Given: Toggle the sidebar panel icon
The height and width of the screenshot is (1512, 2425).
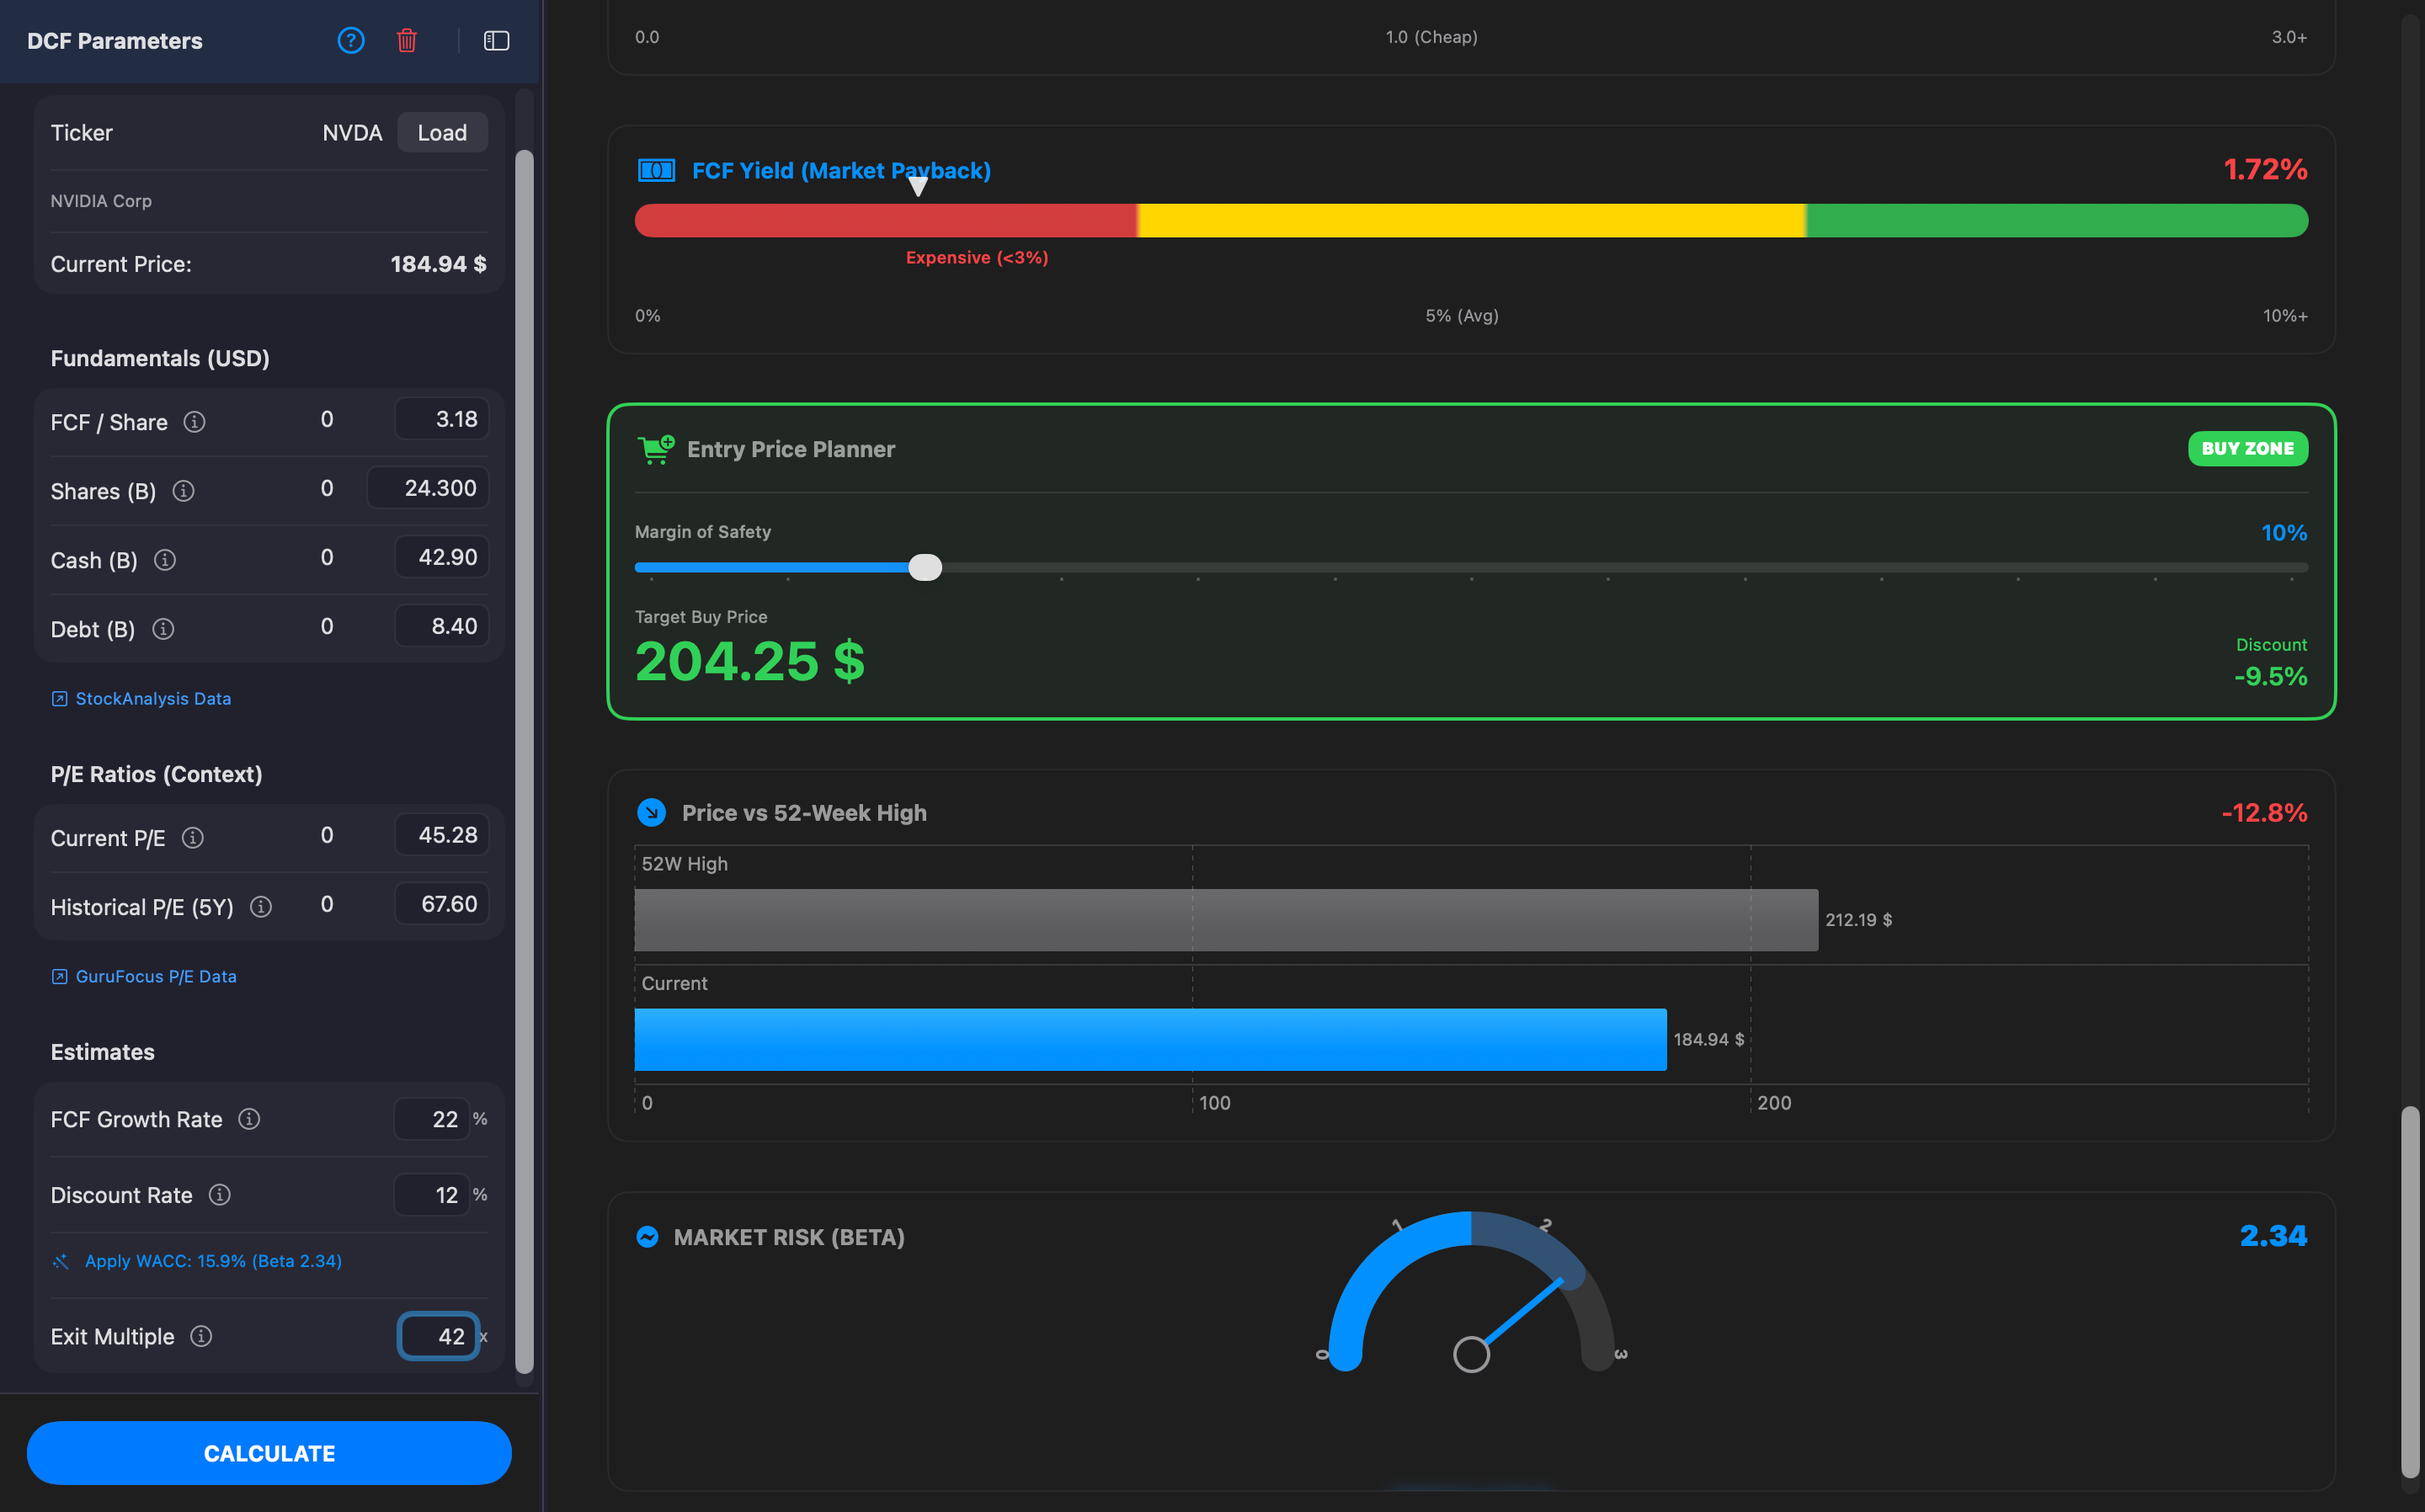Looking at the screenshot, I should (x=497, y=41).
